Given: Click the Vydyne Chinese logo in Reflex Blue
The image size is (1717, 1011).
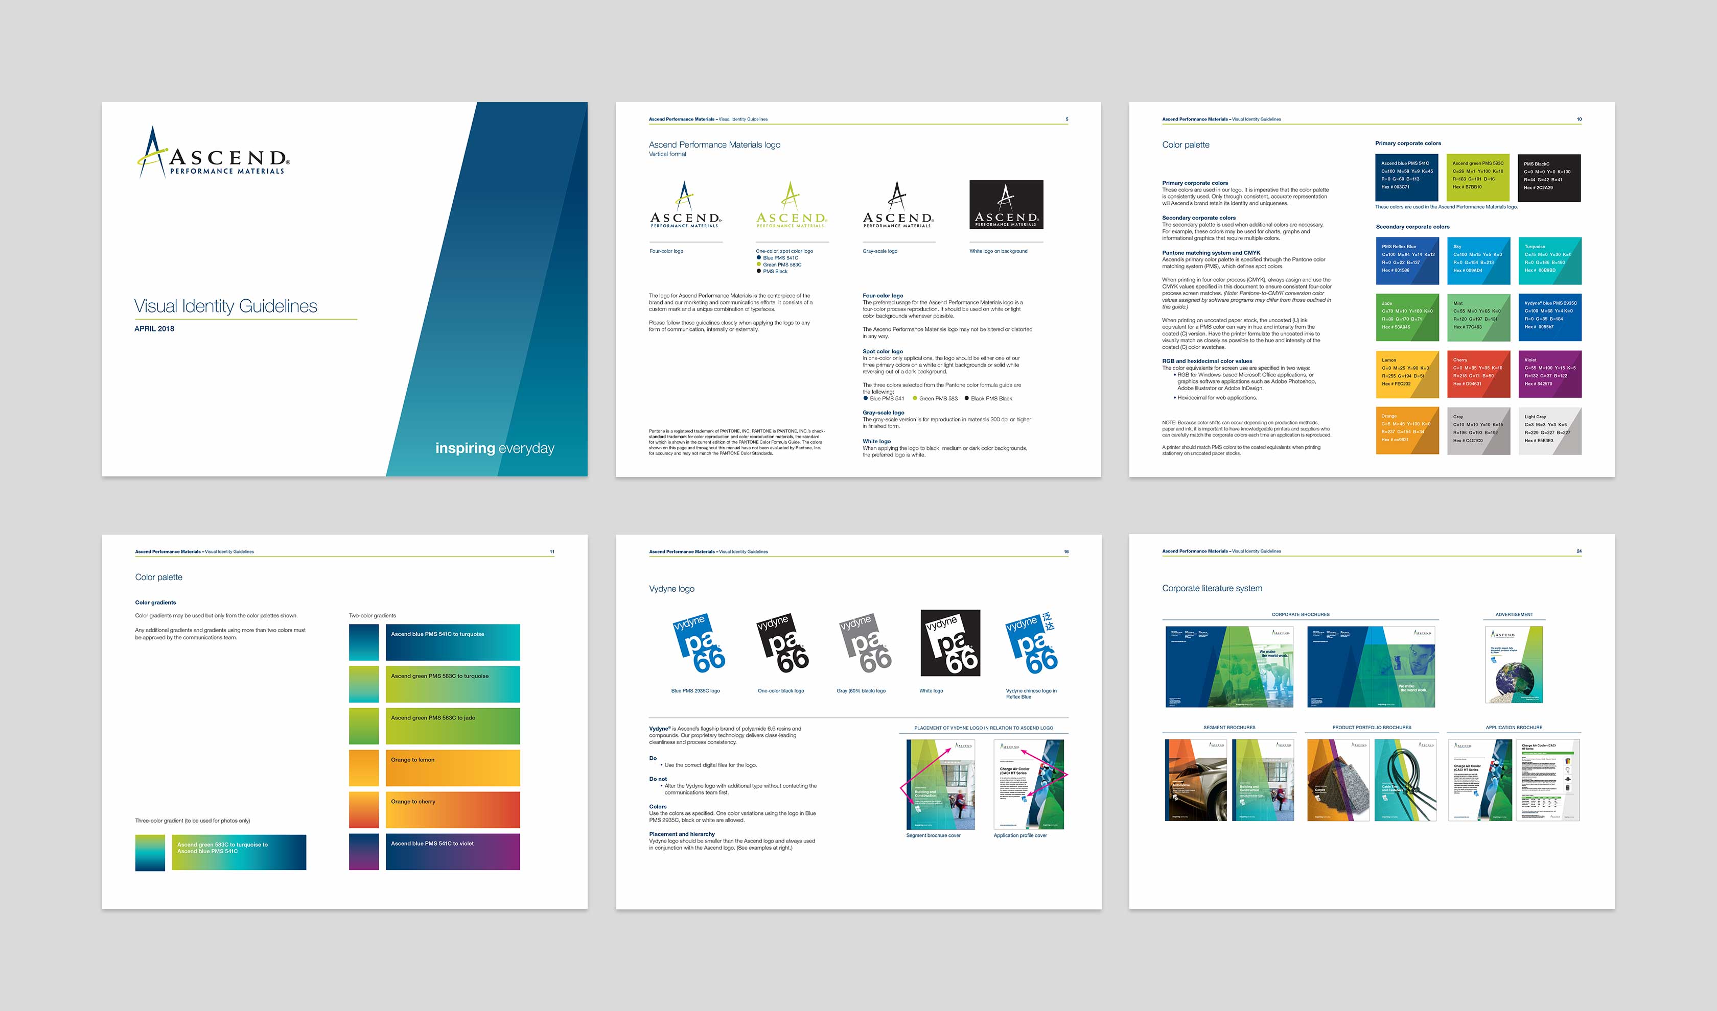Looking at the screenshot, I should pyautogui.click(x=1032, y=642).
